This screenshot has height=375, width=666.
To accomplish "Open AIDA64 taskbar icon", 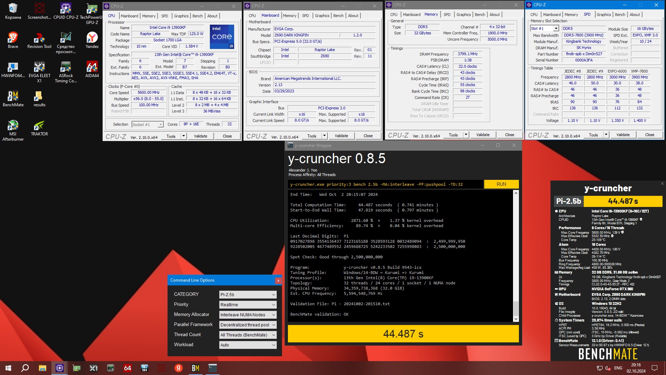I will [x=127, y=368].
